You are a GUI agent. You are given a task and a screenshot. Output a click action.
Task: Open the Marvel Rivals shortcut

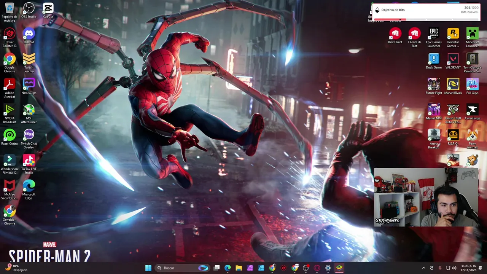point(453,86)
